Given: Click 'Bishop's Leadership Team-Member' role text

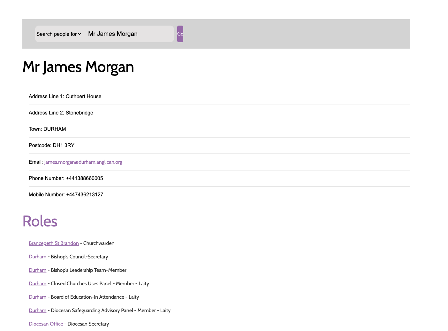Looking at the screenshot, I should point(88,270).
